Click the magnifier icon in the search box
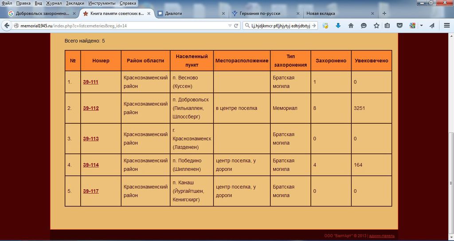This screenshot has width=454, height=241. pos(247,26)
